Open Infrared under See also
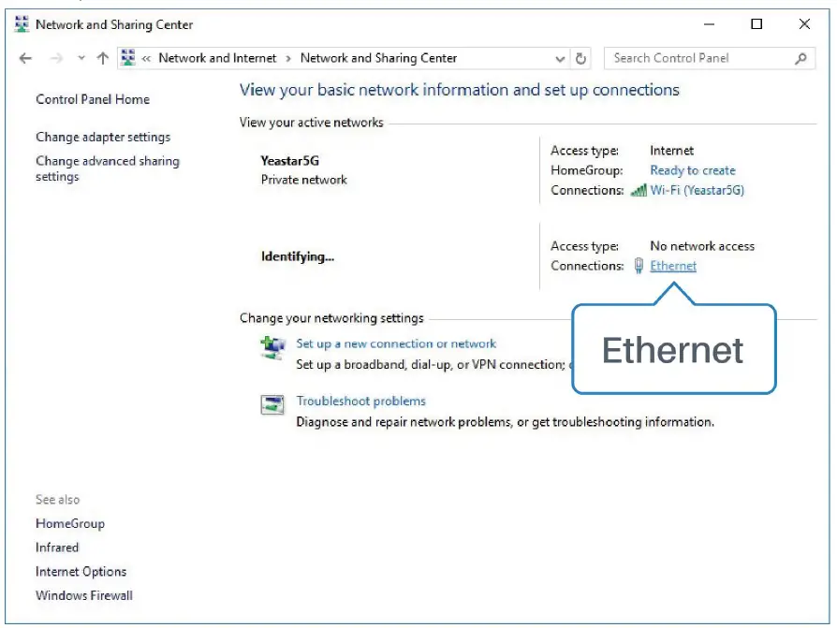This screenshot has width=837, height=628. (57, 548)
